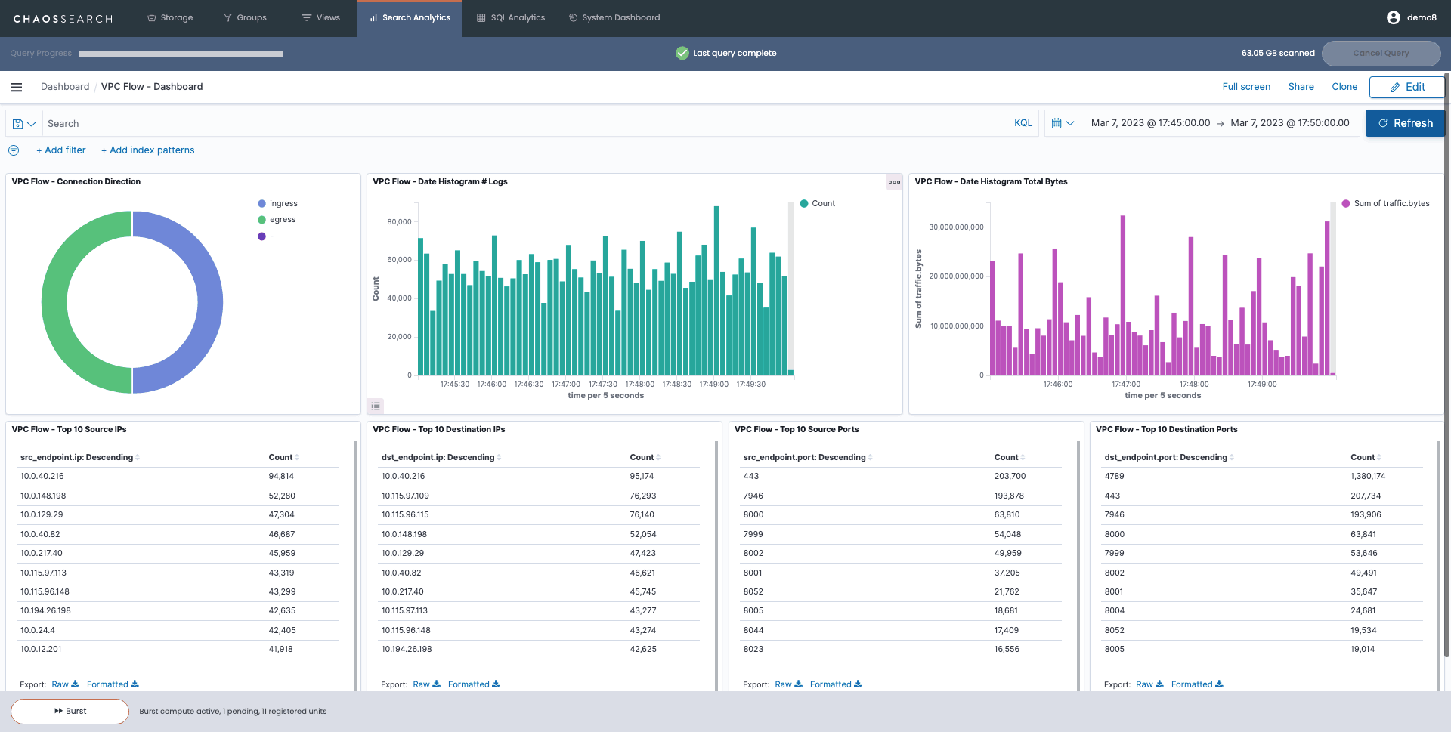
Task: Click source IP 10.0.40.216 cell
Action: pos(42,477)
